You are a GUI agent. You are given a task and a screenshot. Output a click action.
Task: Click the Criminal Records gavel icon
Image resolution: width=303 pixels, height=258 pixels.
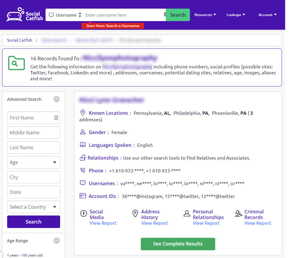click(238, 213)
